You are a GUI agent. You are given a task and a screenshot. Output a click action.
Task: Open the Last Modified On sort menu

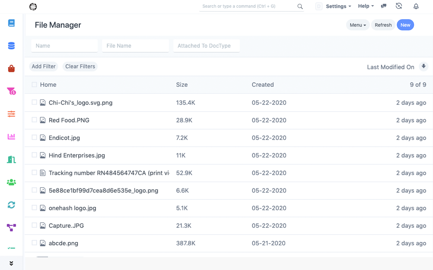click(x=390, y=67)
